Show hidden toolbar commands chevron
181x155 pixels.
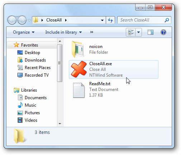click(x=91, y=32)
